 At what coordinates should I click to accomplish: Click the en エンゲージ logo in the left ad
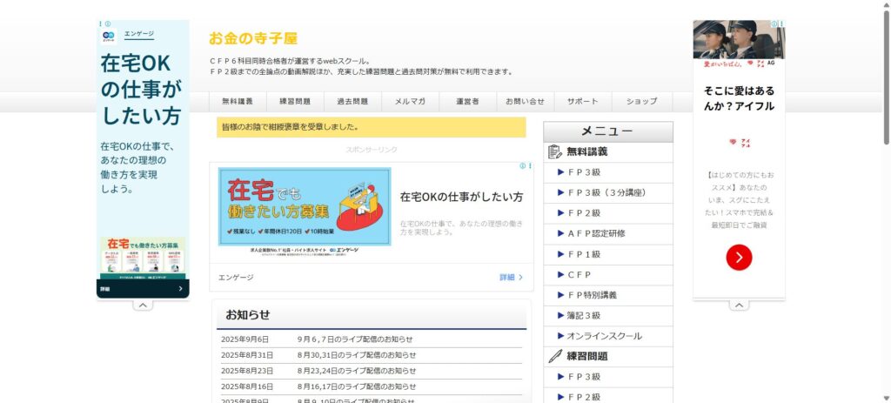tap(109, 36)
